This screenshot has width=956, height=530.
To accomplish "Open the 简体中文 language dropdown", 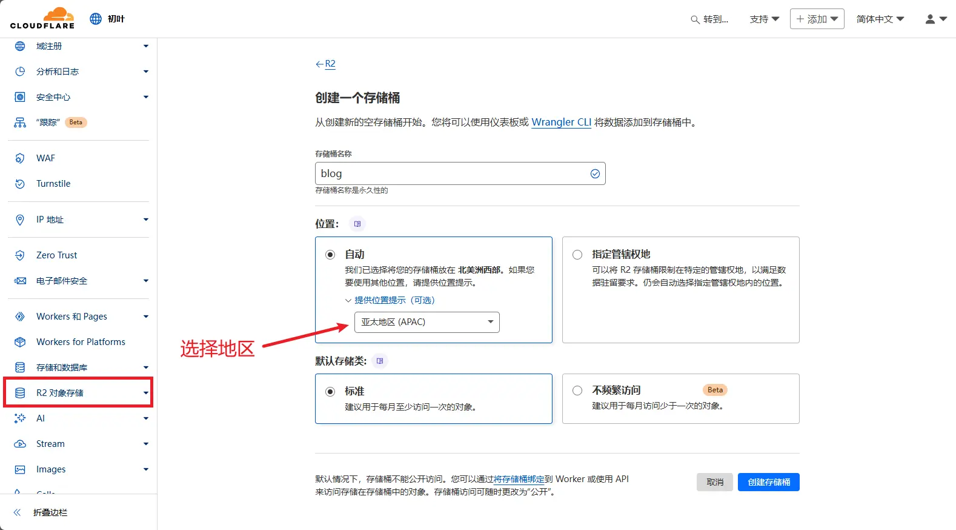I will (880, 19).
